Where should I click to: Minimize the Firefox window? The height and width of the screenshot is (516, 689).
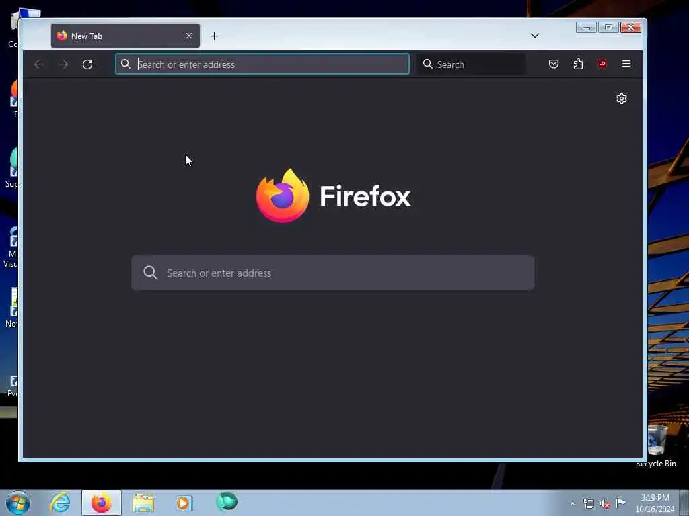tap(586, 27)
